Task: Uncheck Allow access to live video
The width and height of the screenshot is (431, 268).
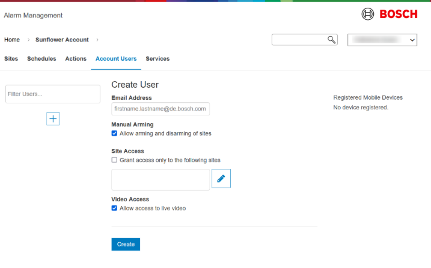Action: pos(115,209)
